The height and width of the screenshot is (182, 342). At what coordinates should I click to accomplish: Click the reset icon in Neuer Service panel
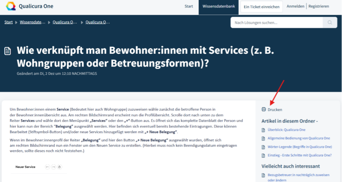click(x=59, y=167)
